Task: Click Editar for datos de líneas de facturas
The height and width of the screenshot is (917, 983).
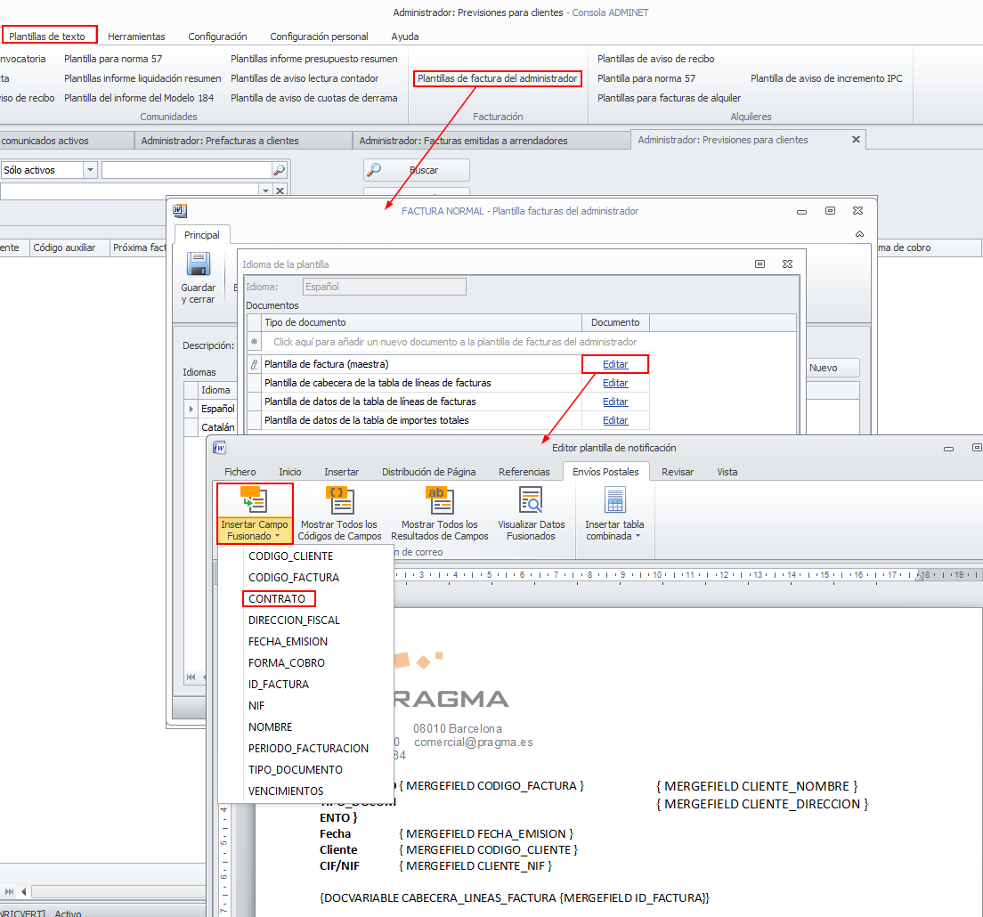Action: click(615, 402)
